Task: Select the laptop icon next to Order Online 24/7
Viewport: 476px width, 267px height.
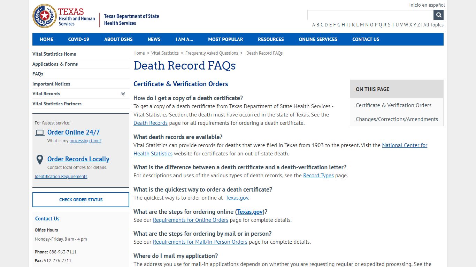Action: click(40, 132)
